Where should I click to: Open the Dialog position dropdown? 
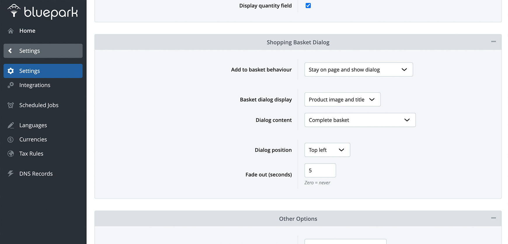click(327, 150)
